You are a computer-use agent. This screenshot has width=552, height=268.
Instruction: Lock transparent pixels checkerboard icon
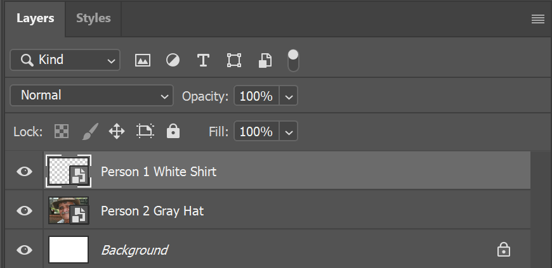62,132
